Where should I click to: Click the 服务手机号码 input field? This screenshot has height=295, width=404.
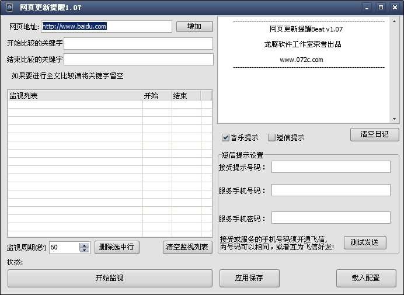click(331, 190)
